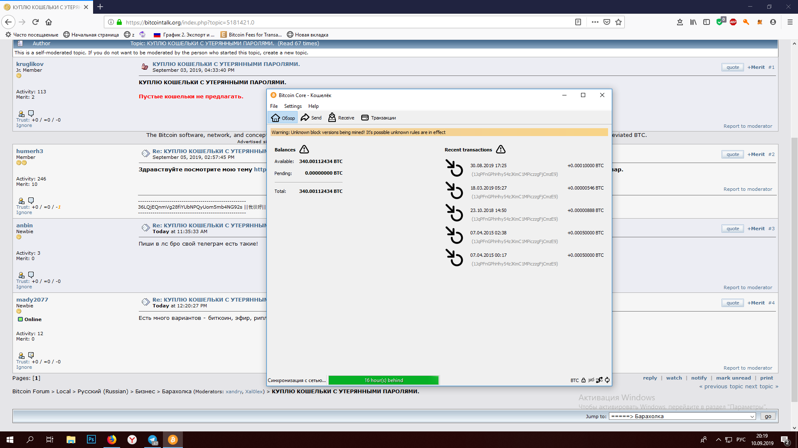
Task: Open the Settings menu in Bitcoin Core
Action: pyautogui.click(x=293, y=106)
